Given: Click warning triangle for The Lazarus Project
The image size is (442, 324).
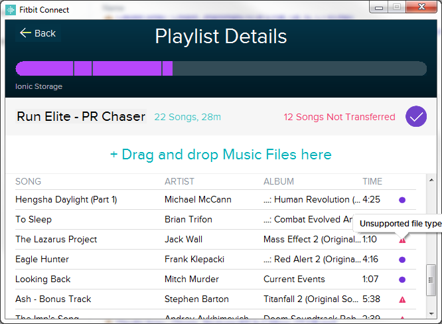Looking at the screenshot, I should pos(402,240).
